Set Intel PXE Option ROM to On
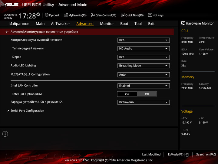The height and width of the screenshot is (164, 218). 127,94
